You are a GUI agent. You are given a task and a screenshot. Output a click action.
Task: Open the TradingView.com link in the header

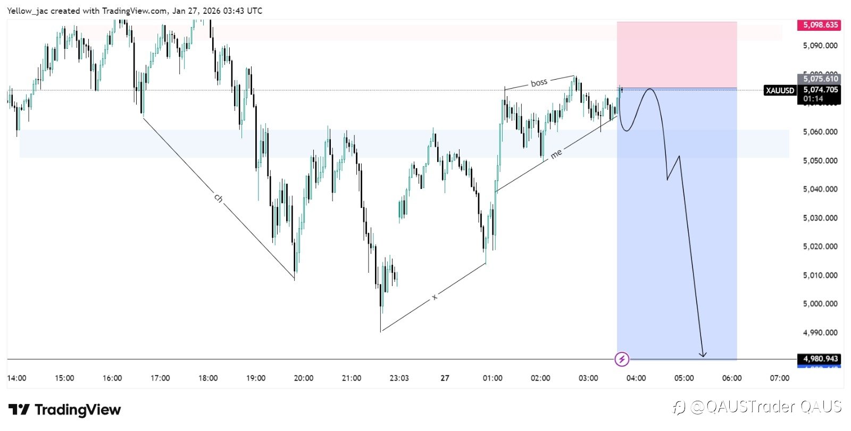(x=136, y=11)
